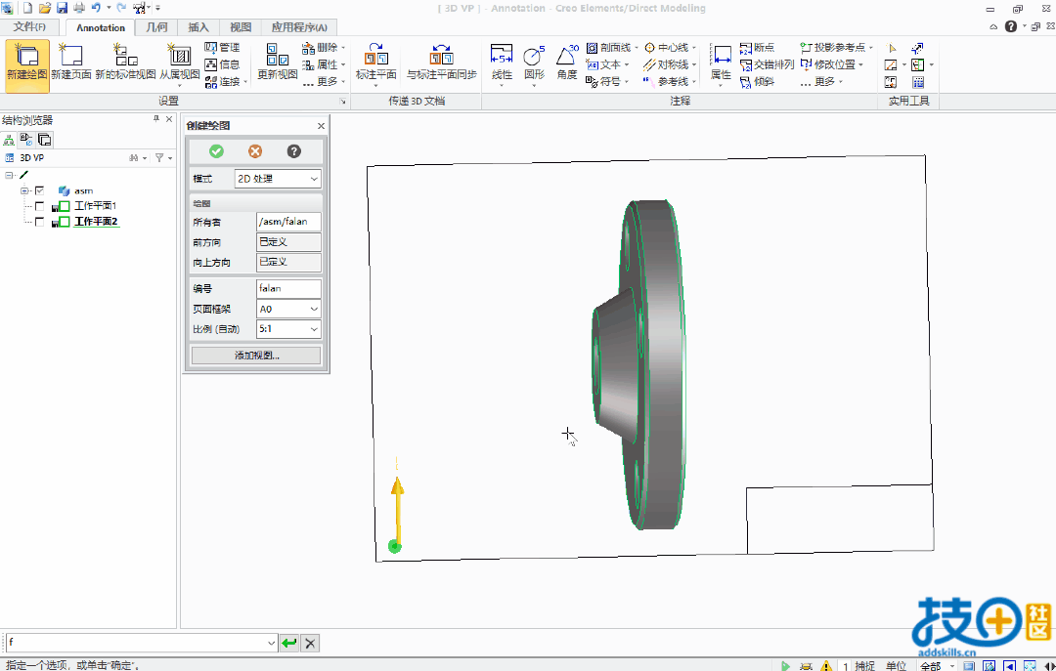Select 工作平面1 in the structure tree
This screenshot has width=1056, height=671.
click(96, 206)
